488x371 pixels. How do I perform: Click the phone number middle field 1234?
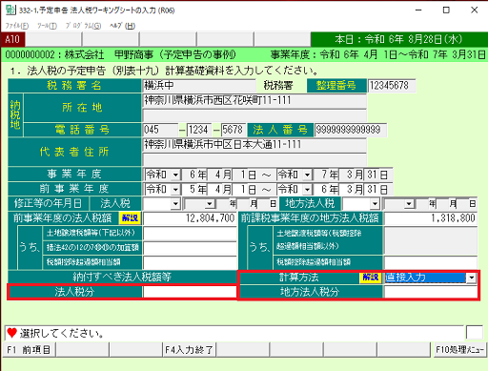click(x=199, y=130)
